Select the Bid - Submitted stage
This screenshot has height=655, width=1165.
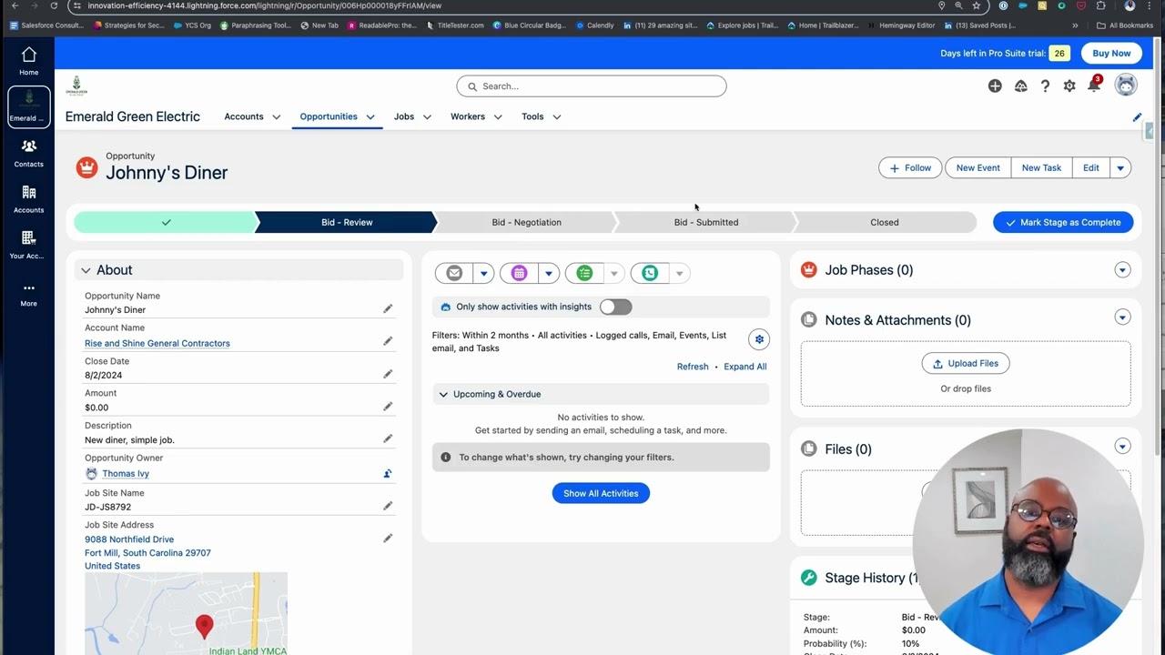706,222
